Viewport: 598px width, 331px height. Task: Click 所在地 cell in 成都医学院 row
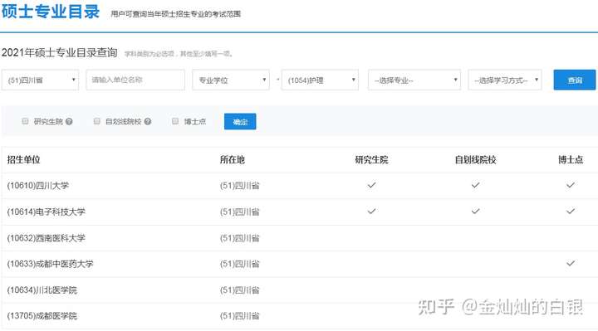[239, 316]
